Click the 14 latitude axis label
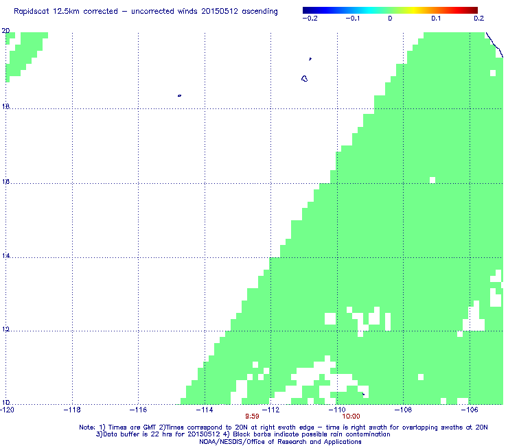Screen dimensions: 508x446 tap(5, 256)
